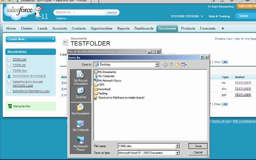This screenshot has height=160, width=256.
Task: Open the Printable View link
Action: [223, 39]
